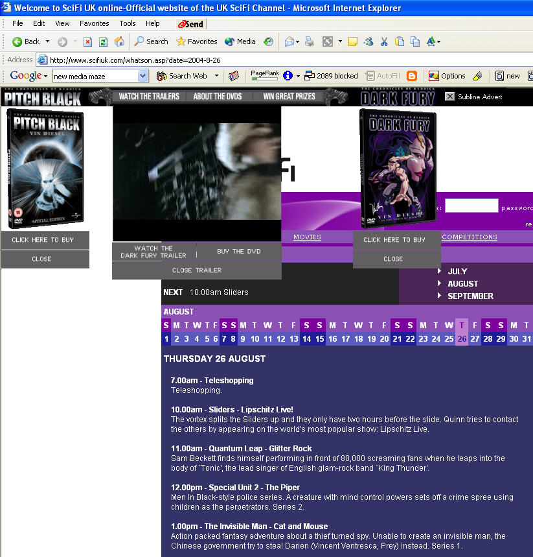
Task: Click the Forward navigation arrow
Action: pyautogui.click(x=62, y=42)
